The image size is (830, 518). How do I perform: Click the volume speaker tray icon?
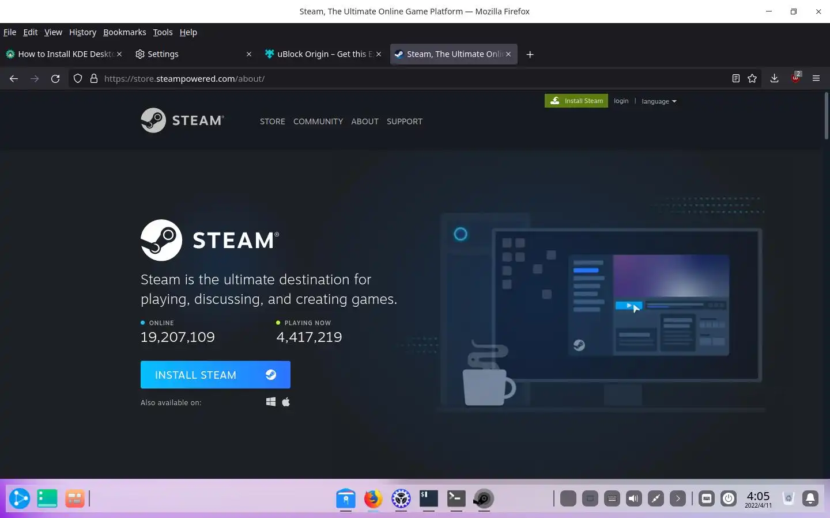(x=633, y=498)
